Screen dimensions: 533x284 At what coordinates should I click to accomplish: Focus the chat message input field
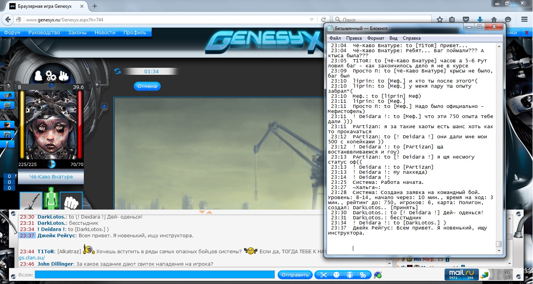[x=155, y=275]
